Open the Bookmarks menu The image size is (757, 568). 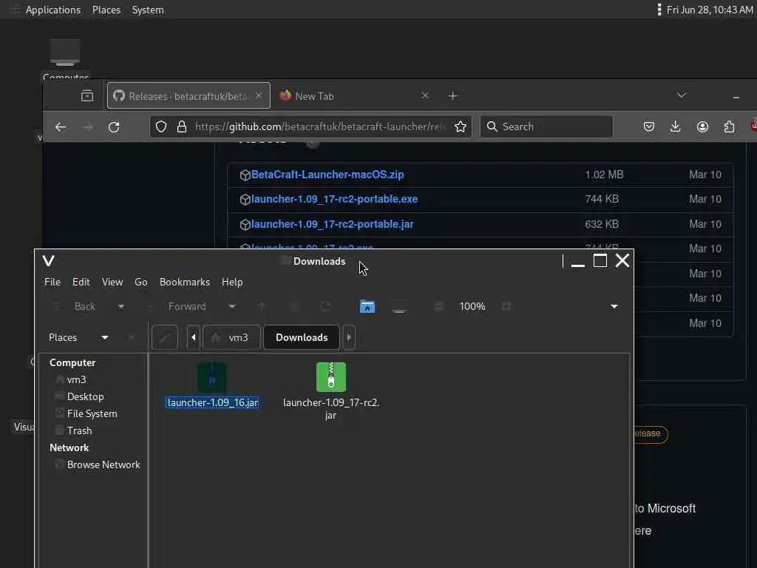(x=185, y=282)
